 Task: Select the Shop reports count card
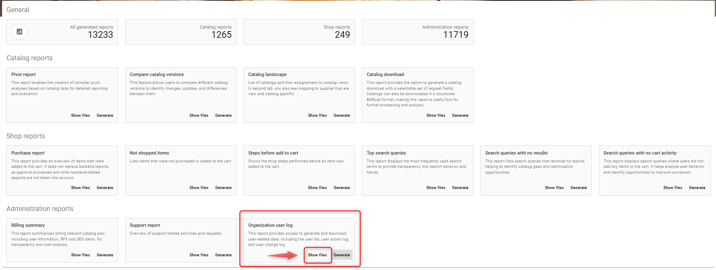(299, 32)
